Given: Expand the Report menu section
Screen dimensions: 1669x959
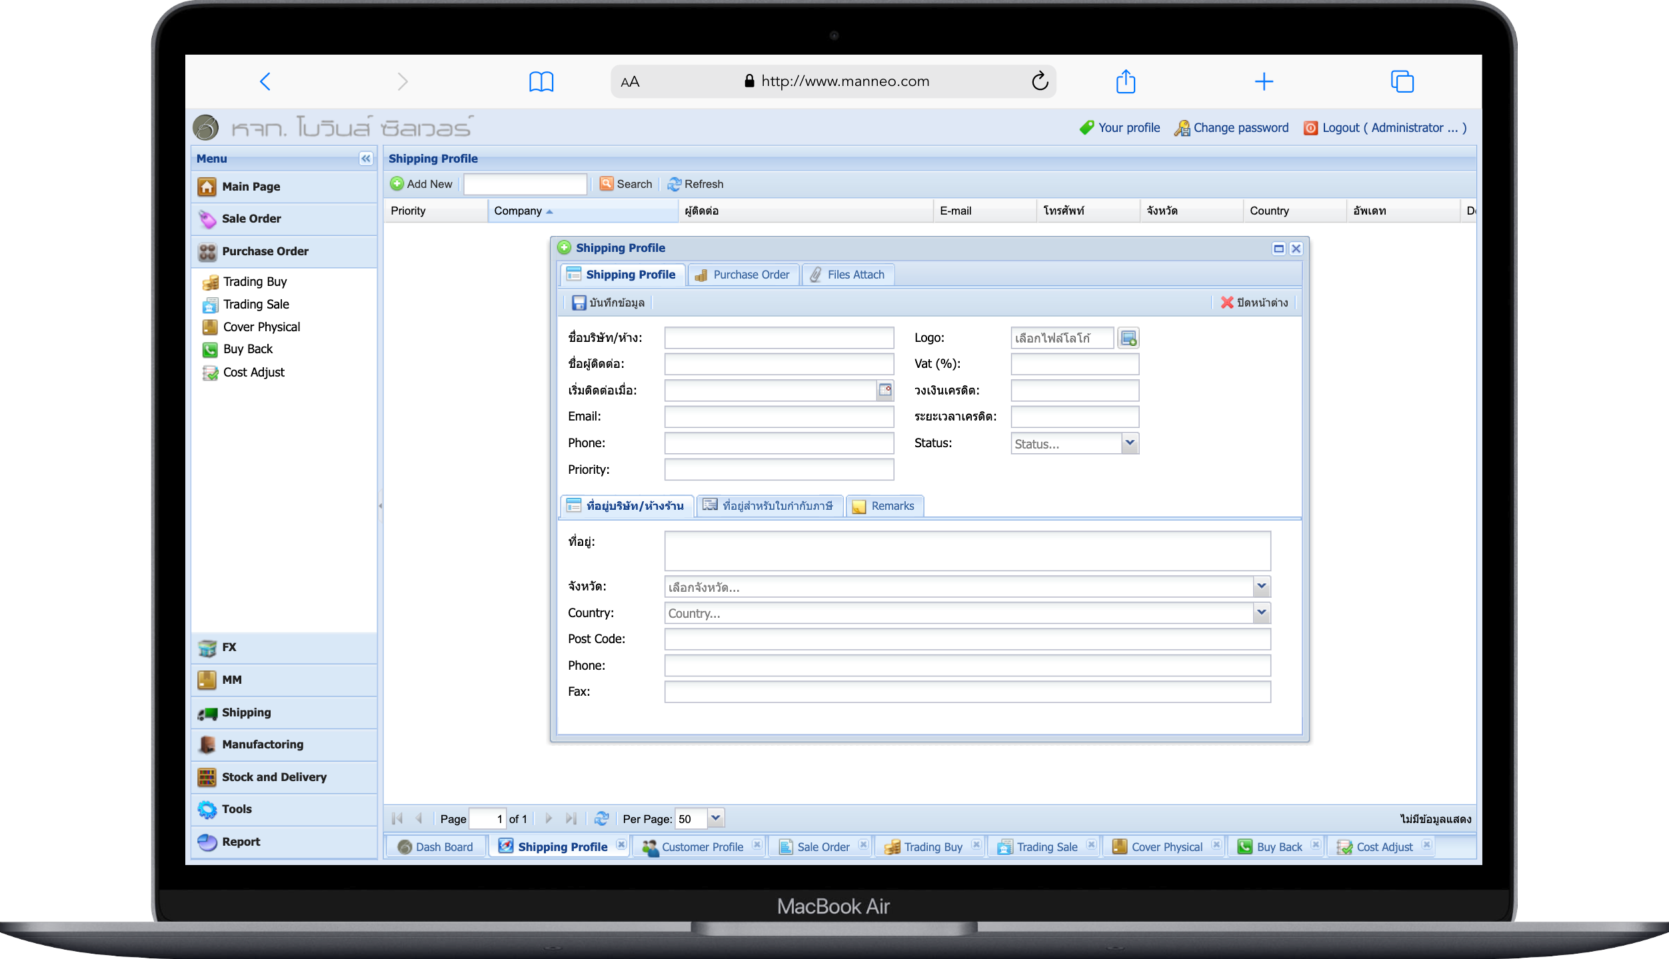Looking at the screenshot, I should (284, 842).
